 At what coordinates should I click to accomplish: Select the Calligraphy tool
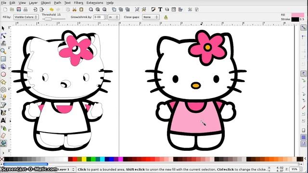(3, 112)
